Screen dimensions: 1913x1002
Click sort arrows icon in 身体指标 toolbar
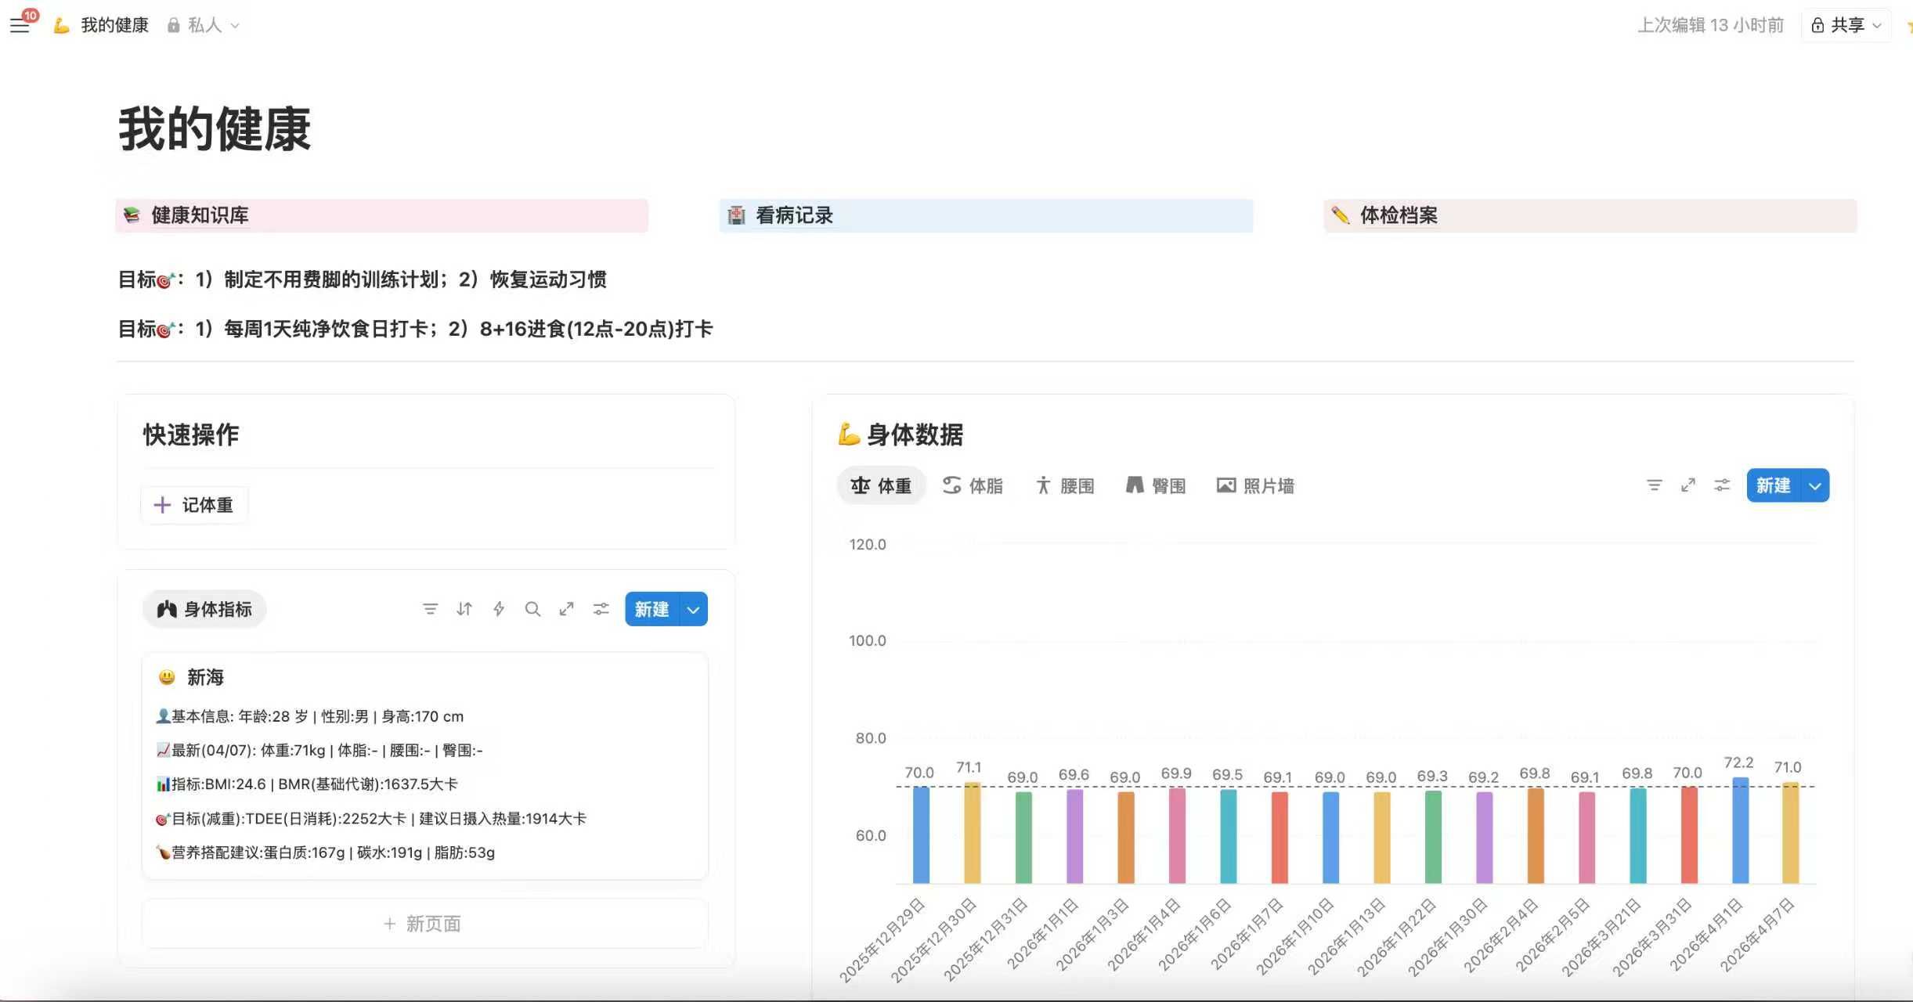(x=464, y=609)
